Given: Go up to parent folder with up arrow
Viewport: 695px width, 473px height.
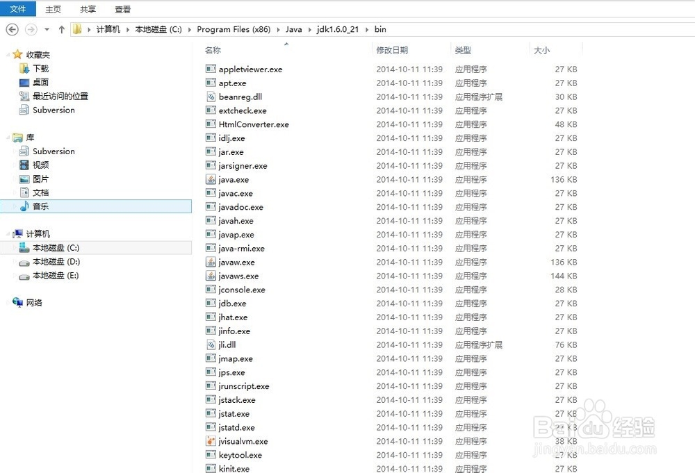Looking at the screenshot, I should [x=61, y=29].
